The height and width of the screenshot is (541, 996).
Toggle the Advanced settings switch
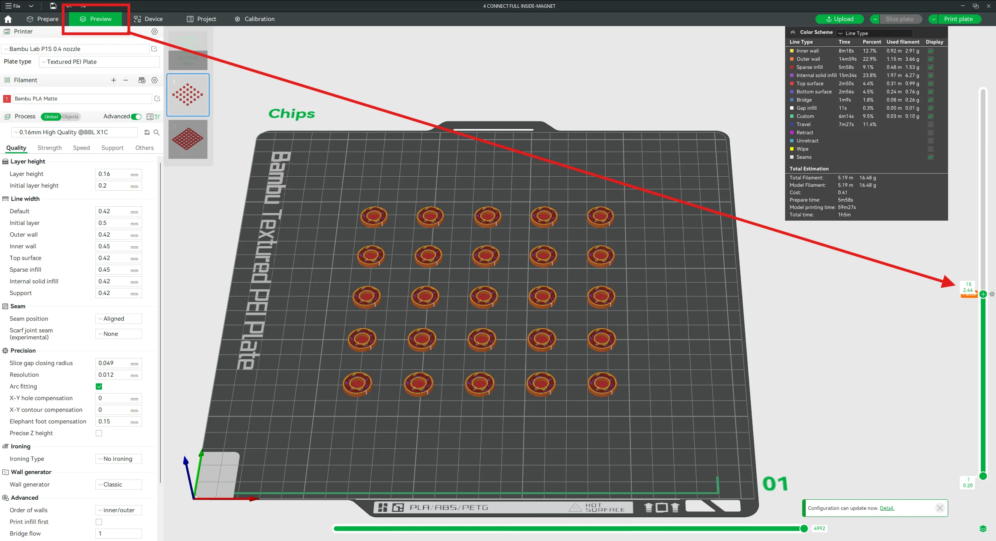(x=136, y=117)
